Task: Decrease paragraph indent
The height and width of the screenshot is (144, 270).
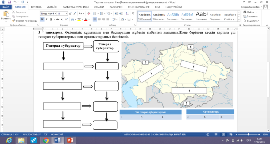Action: pos(116,14)
